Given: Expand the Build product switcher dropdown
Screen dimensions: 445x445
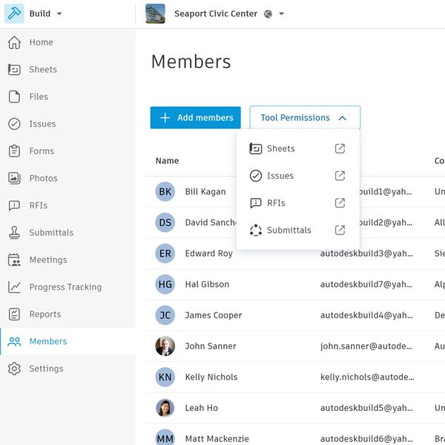Looking at the screenshot, I should (x=59, y=14).
